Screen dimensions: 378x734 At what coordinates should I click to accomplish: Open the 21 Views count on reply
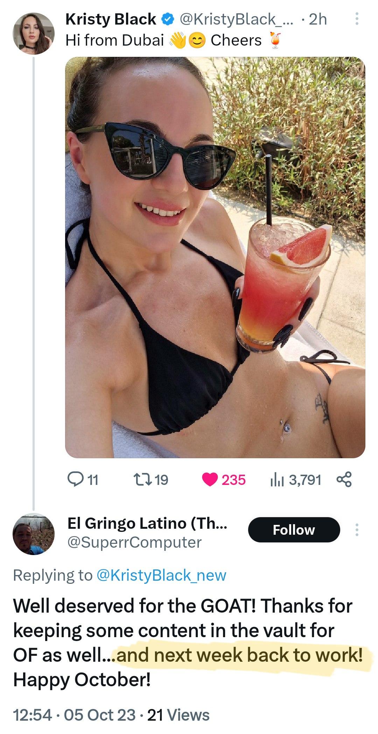pyautogui.click(x=178, y=715)
